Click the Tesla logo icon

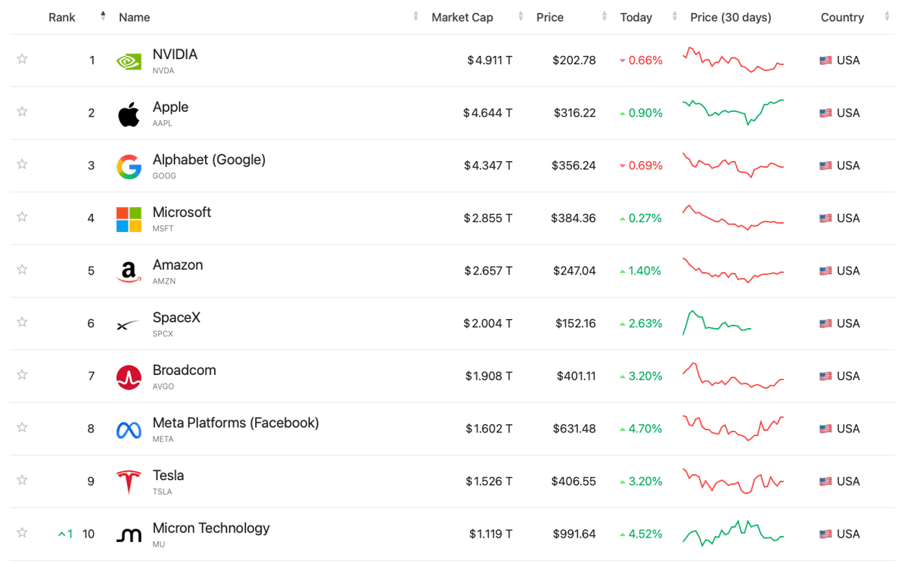[x=129, y=482]
